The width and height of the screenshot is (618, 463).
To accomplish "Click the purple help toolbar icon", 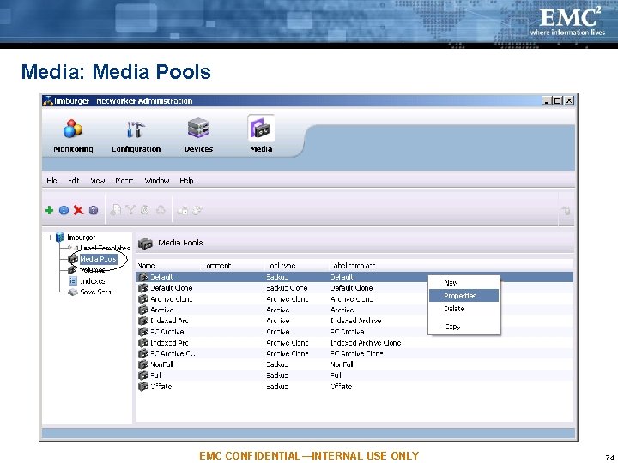I will click(93, 210).
